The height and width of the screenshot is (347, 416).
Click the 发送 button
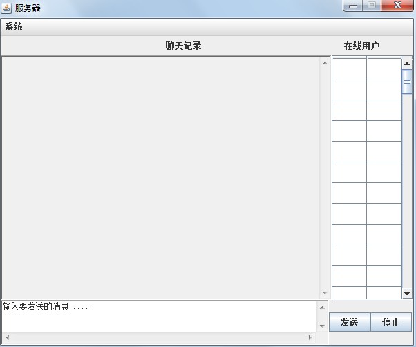point(350,322)
